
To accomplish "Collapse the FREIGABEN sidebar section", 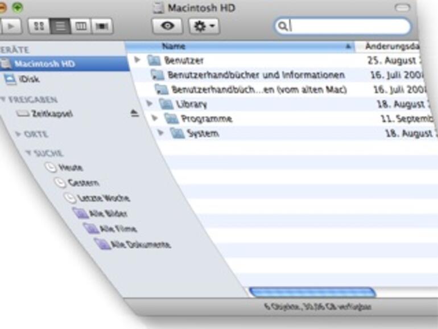I will click(x=3, y=99).
